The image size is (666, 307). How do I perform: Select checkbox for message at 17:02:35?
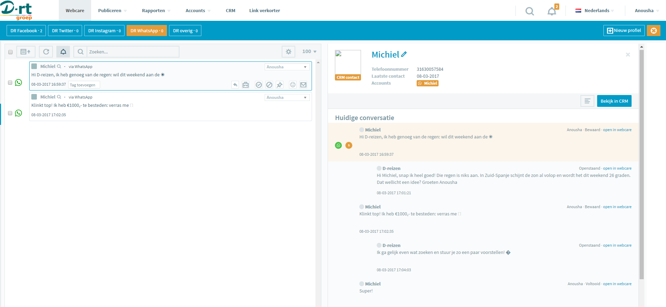[x=10, y=113]
